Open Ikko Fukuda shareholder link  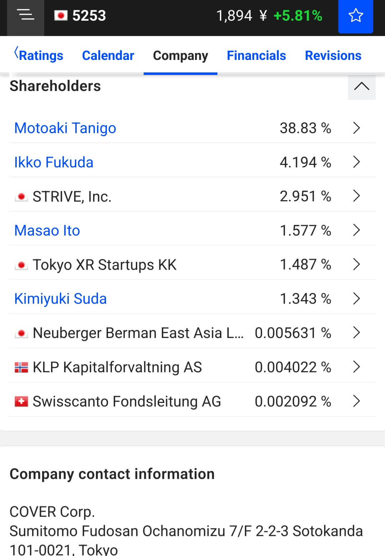54,162
